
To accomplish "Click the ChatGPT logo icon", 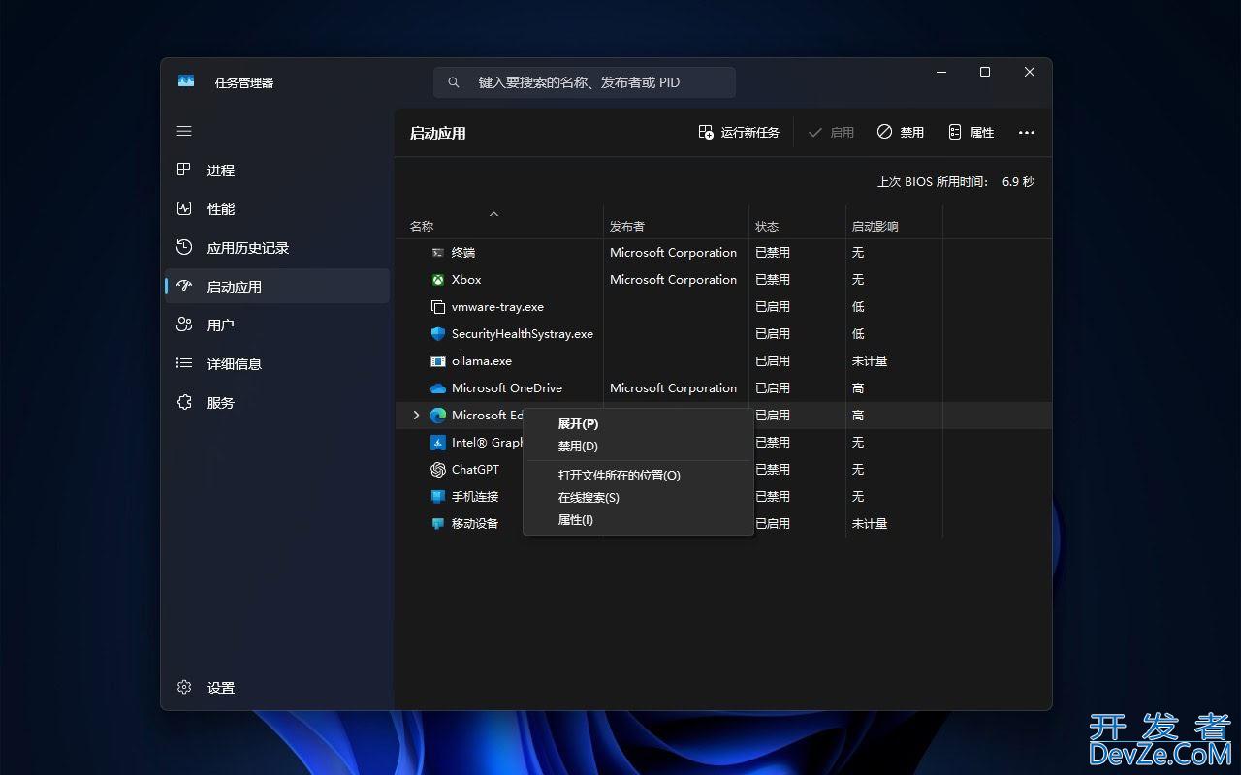I will (438, 469).
